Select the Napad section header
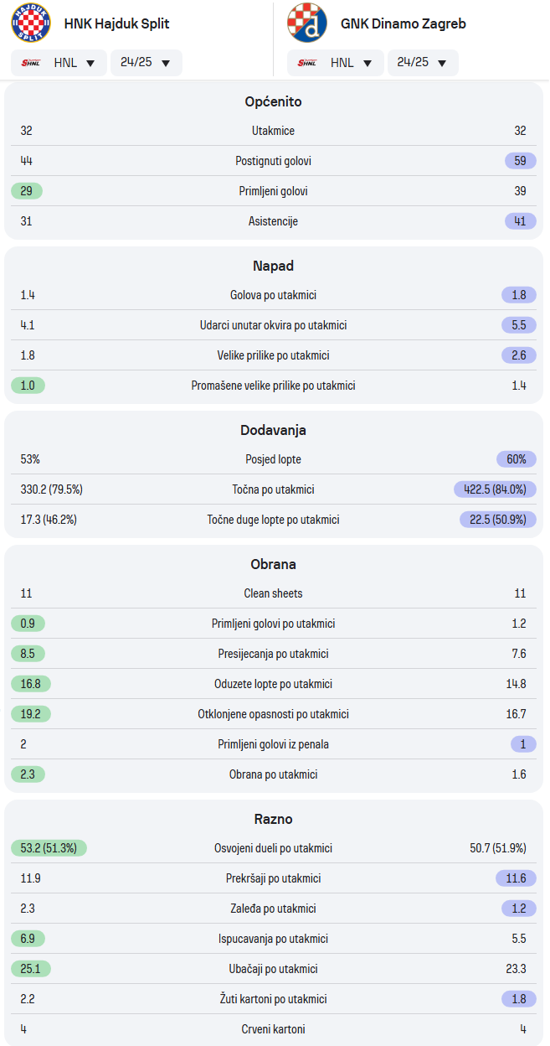Screen dimensions: 550x1046 (274, 266)
